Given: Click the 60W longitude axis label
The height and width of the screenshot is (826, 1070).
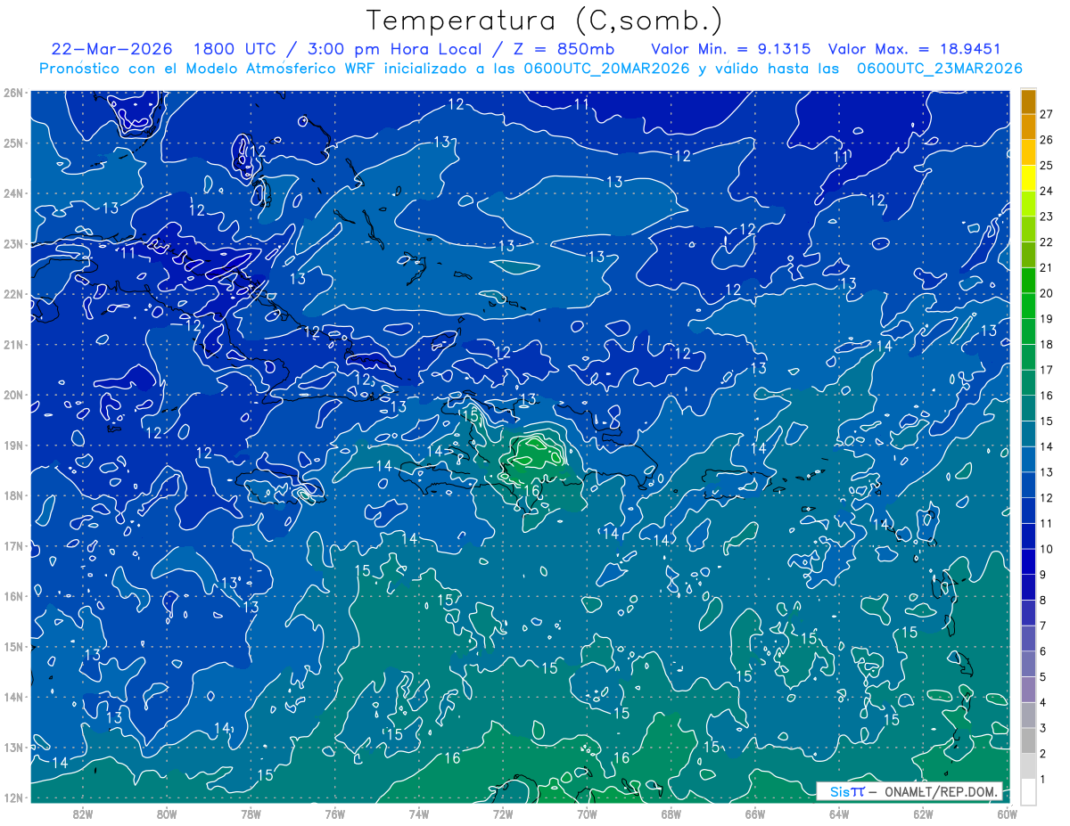Looking at the screenshot, I should (x=1008, y=814).
